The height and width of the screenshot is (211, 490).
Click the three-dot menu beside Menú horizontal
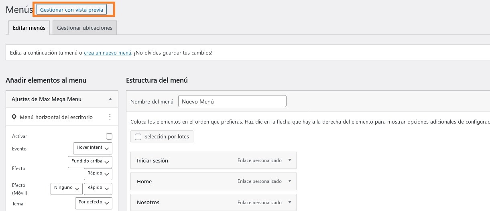coord(110,117)
